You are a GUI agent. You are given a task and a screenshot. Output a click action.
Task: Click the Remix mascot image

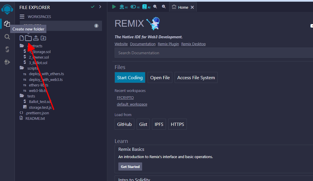click(153, 23)
